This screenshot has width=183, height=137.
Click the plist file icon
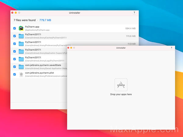[21, 75]
